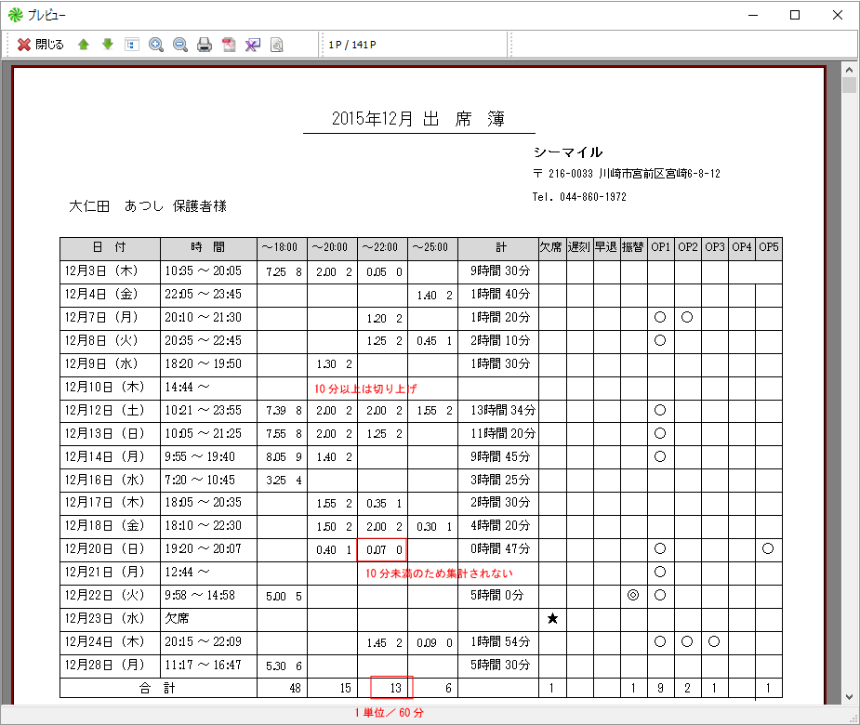Click the 振替 double-circle mark on 12月22日

633,596
